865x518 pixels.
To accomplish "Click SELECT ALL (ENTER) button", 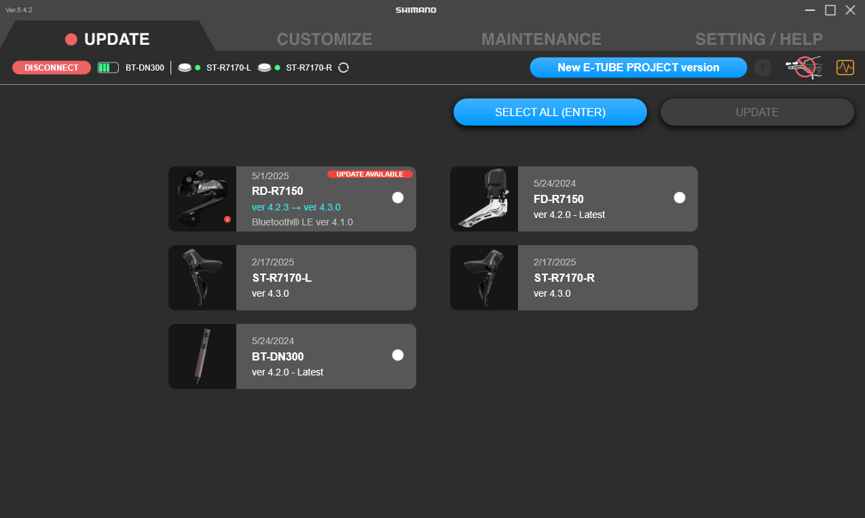I will [x=550, y=112].
